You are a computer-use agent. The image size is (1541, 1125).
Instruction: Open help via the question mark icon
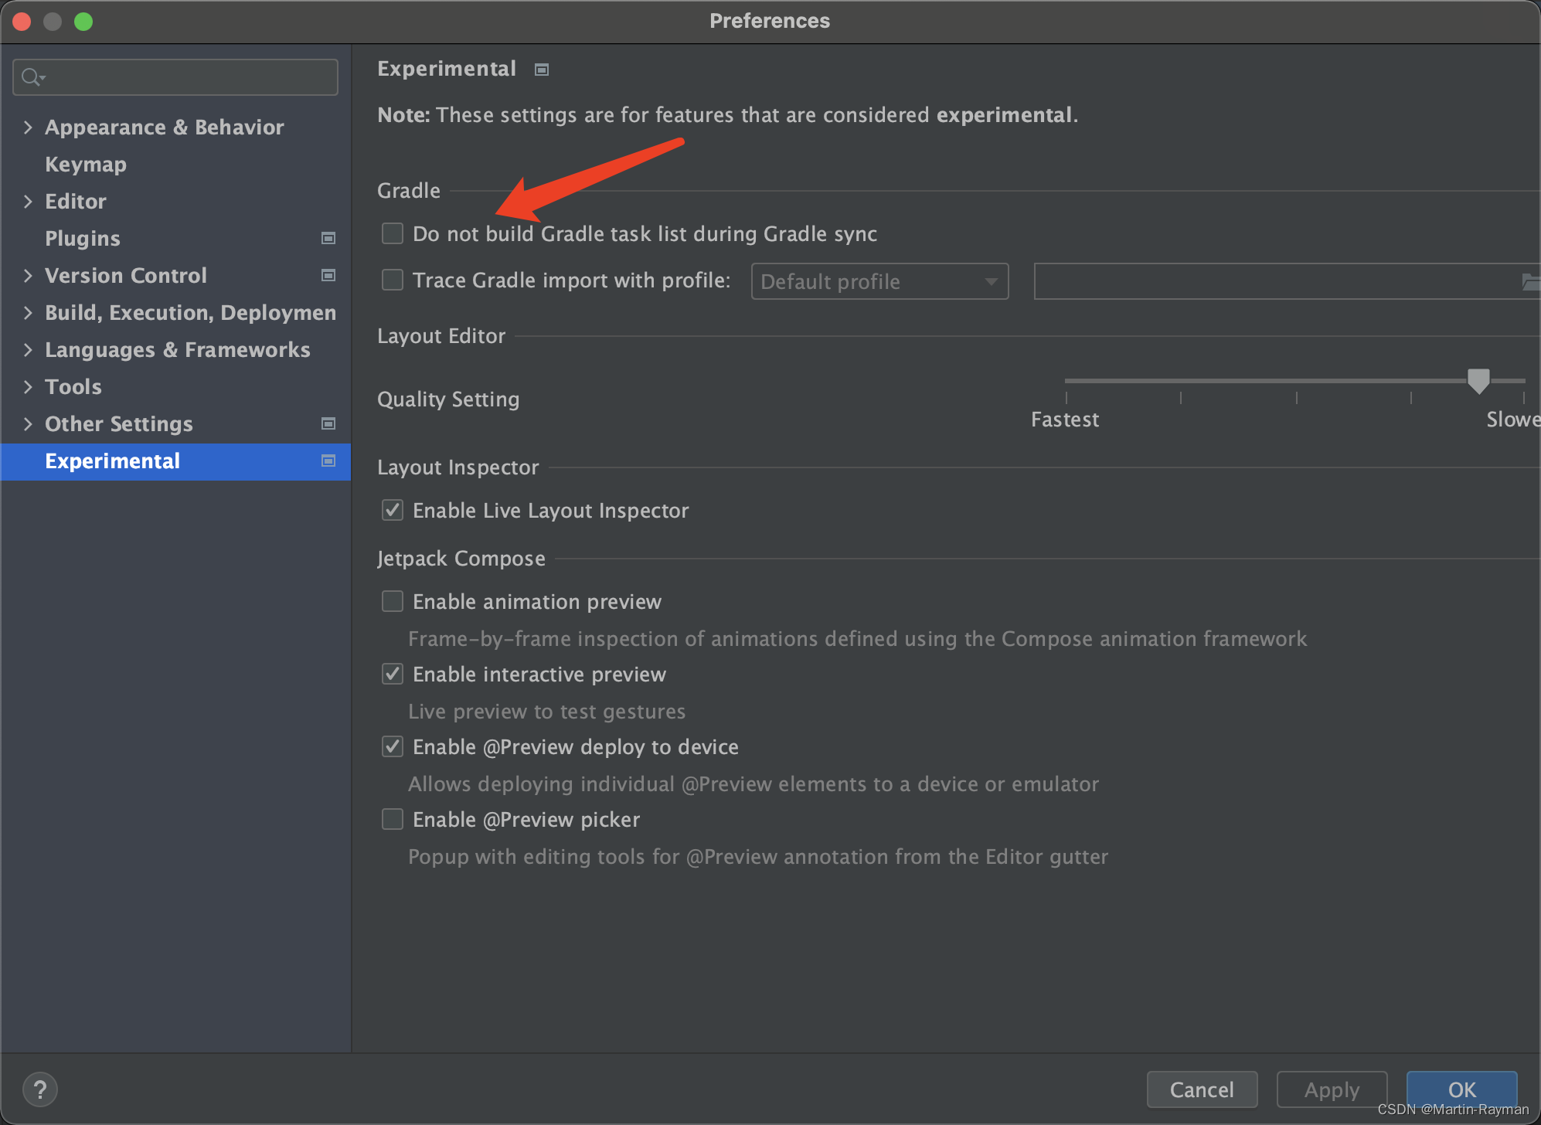[40, 1089]
